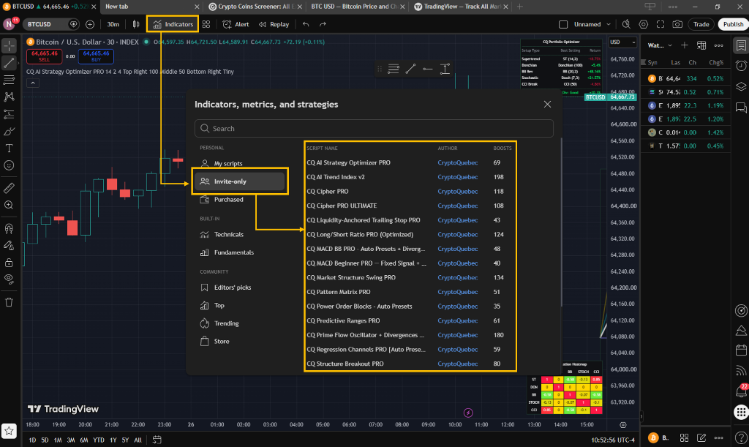749x447 pixels.
Task: Hide all drawings with eye icon
Action: (x=9, y=279)
